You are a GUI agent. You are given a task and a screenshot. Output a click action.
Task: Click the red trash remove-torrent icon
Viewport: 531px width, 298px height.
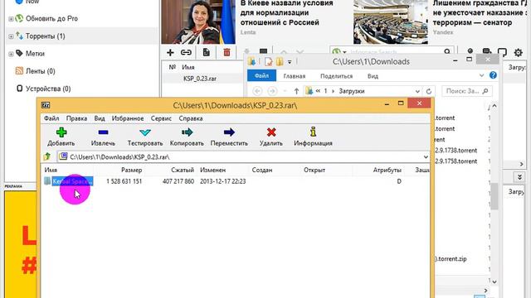click(x=227, y=52)
